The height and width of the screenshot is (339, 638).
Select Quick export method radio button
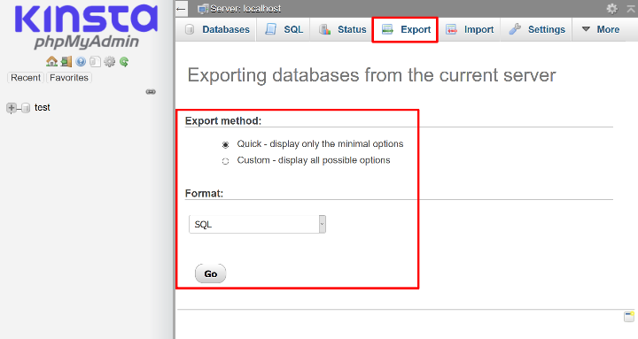(x=225, y=144)
